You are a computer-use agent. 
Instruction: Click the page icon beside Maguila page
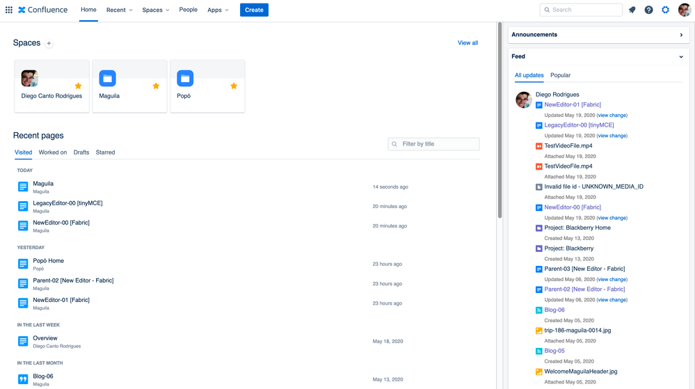click(23, 186)
